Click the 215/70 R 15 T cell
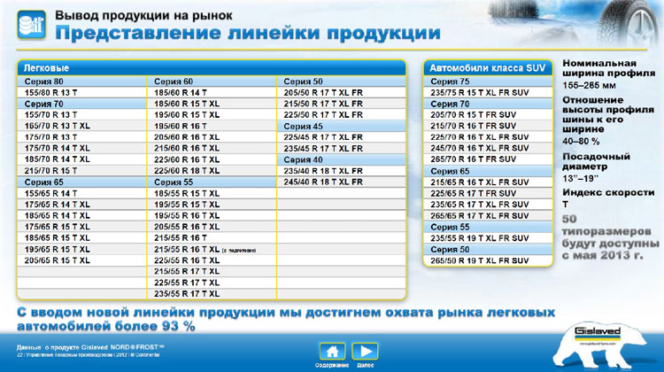664x372 pixels. click(81, 171)
